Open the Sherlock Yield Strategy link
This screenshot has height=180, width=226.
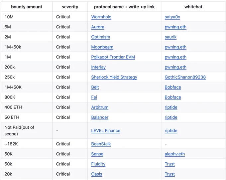click(x=114, y=77)
